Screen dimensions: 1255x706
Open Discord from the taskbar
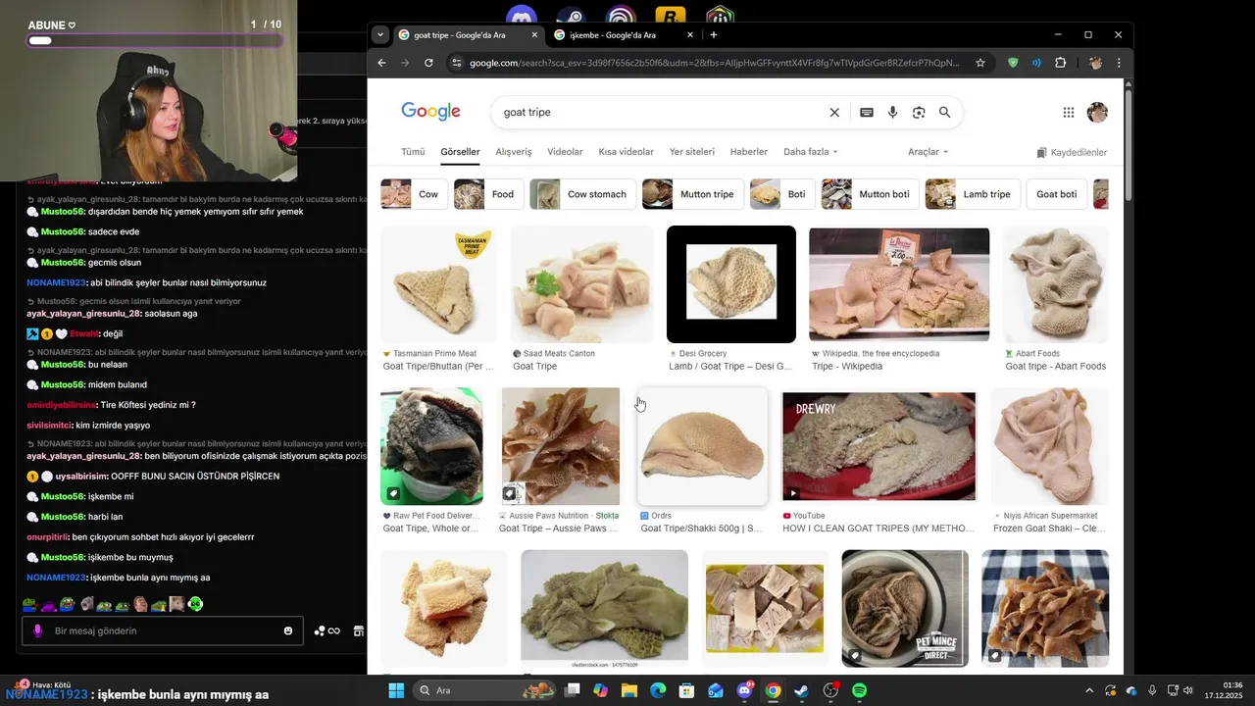(x=744, y=690)
